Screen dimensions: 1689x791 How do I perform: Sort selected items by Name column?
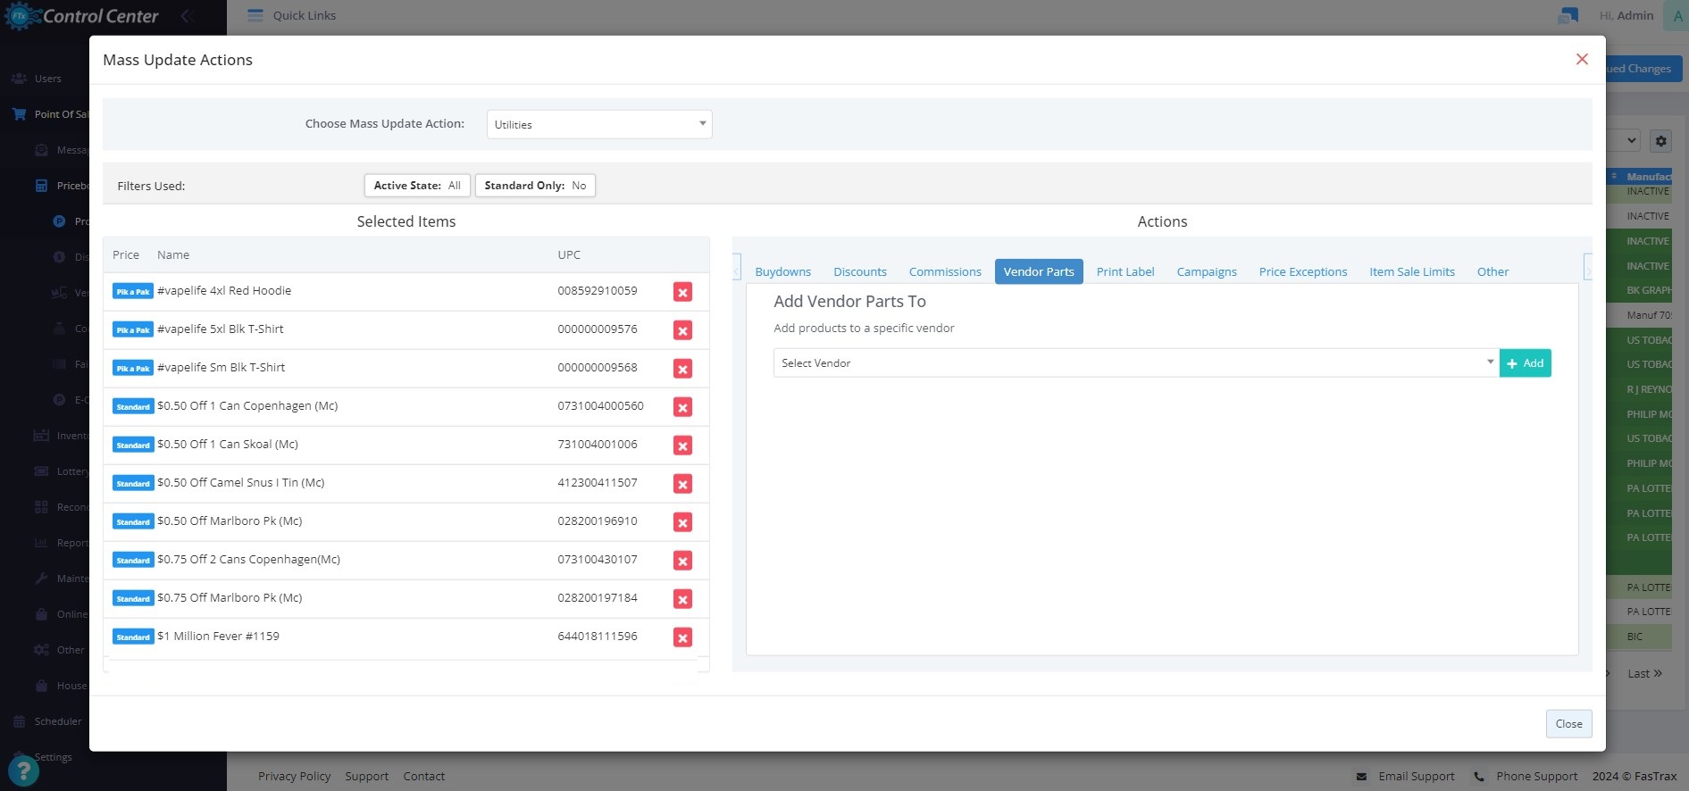(x=173, y=254)
